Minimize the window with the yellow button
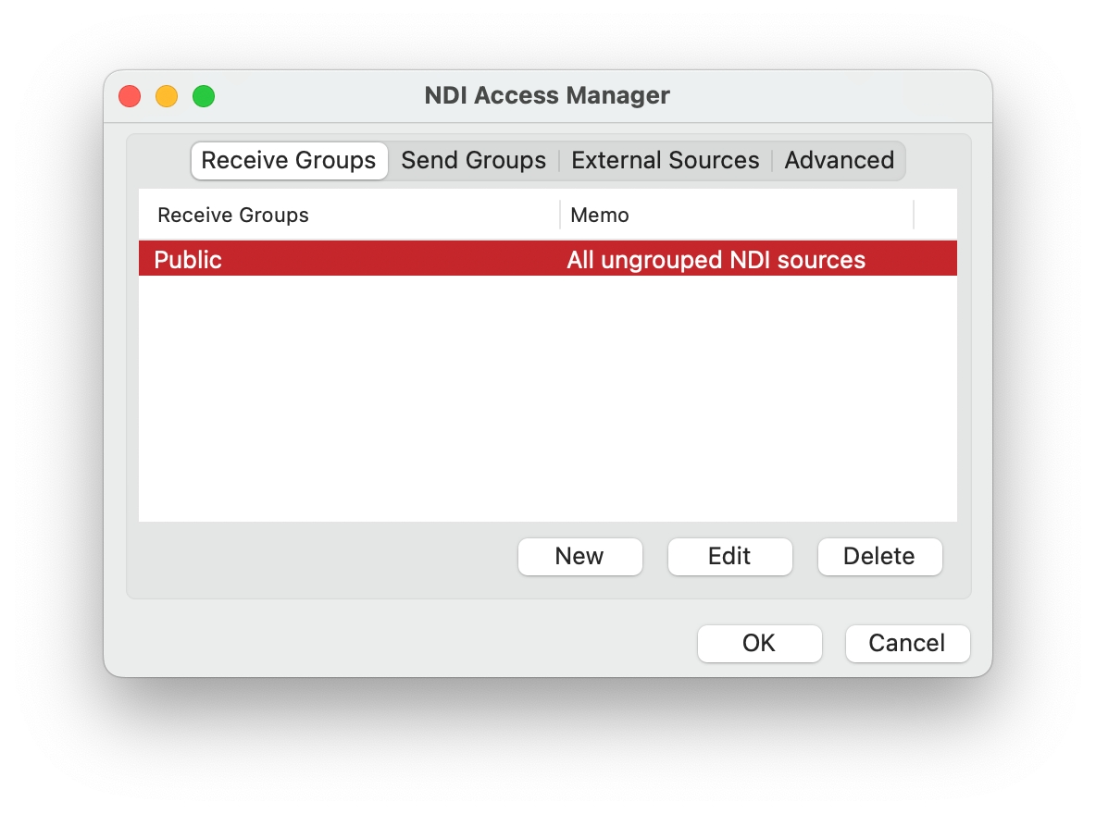Image resolution: width=1096 pixels, height=814 pixels. [167, 96]
